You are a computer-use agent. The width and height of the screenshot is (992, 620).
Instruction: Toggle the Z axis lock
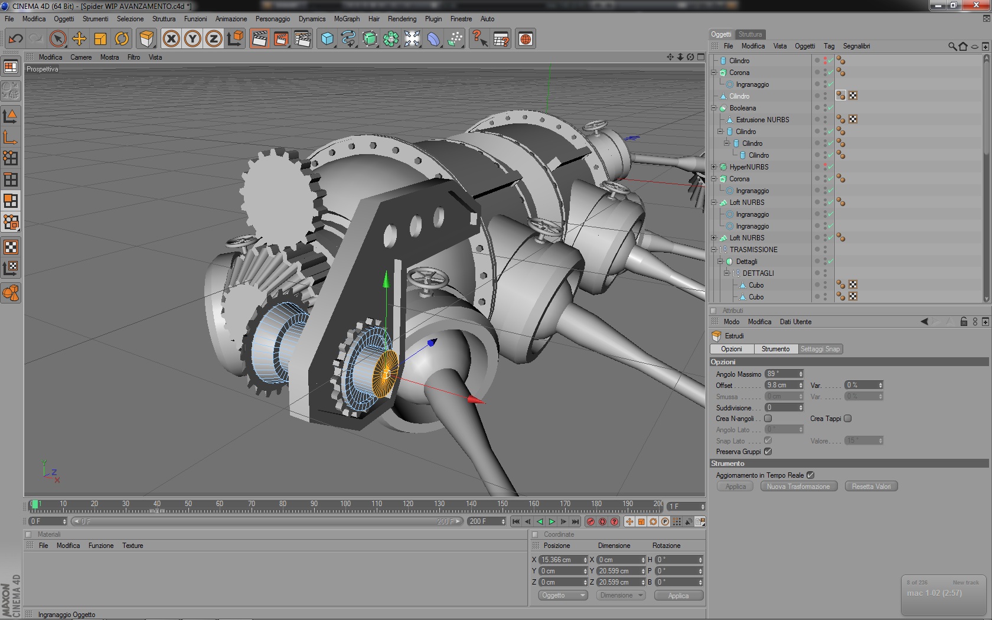(x=214, y=39)
